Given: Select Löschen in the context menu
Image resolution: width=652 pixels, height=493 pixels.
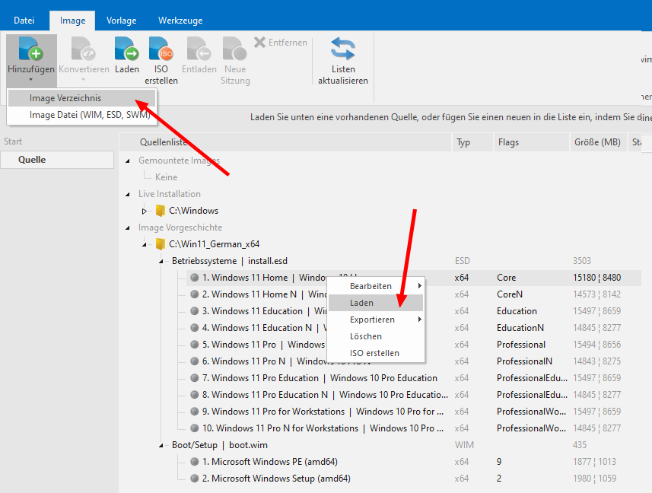Looking at the screenshot, I should (376, 336).
